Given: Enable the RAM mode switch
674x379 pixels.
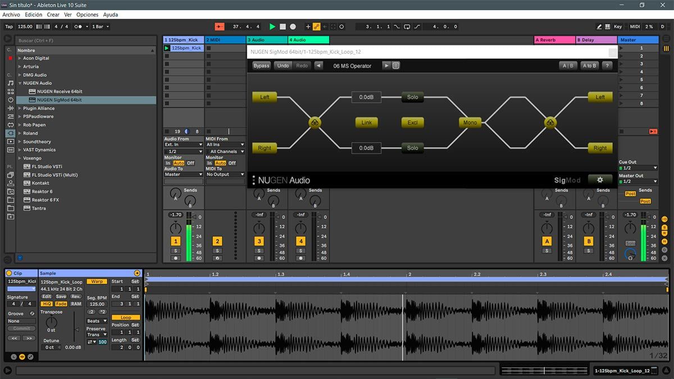Looking at the screenshot, I should [x=76, y=304].
